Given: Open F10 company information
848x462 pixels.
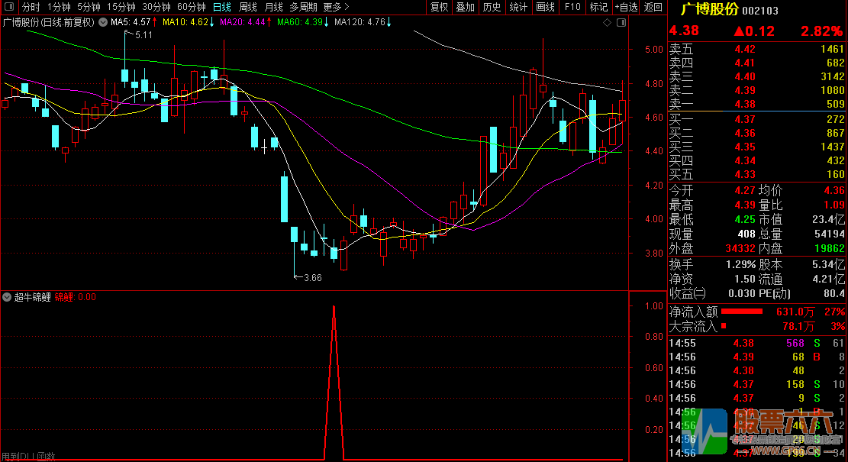Looking at the screenshot, I should (572, 7).
